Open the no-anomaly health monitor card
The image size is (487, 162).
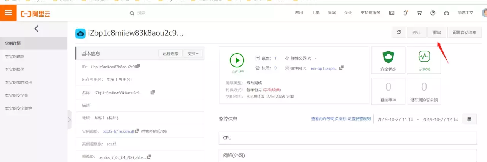(424, 61)
